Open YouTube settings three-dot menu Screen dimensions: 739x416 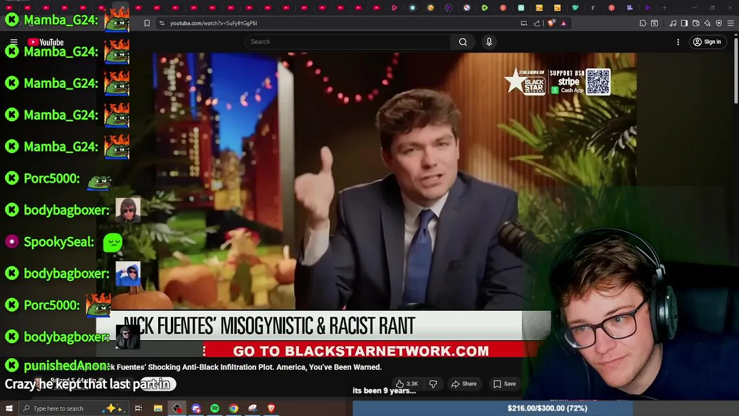[x=678, y=42]
